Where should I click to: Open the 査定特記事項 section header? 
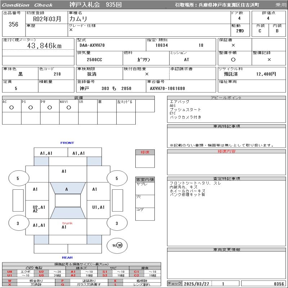226,179
